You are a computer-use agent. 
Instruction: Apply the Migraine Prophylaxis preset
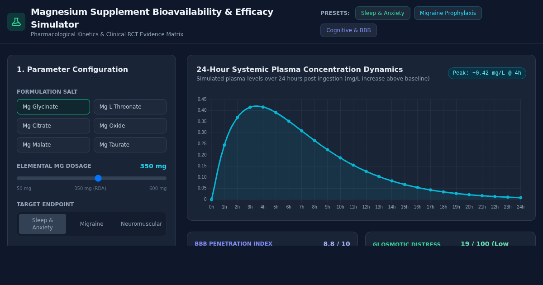448,13
